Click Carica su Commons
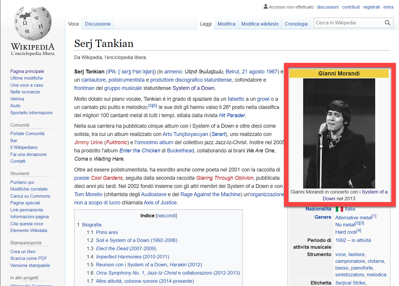Viewport: 399px width, 286px height. 30,196
